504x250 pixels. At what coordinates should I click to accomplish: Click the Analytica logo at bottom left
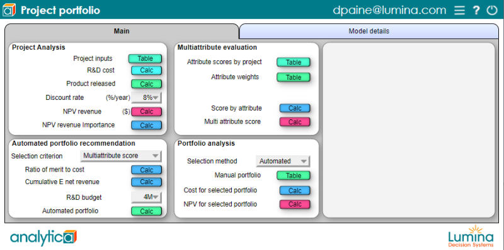coord(43,237)
